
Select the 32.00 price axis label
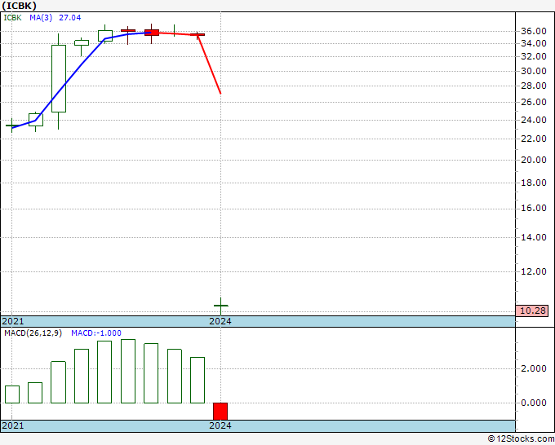coord(534,56)
